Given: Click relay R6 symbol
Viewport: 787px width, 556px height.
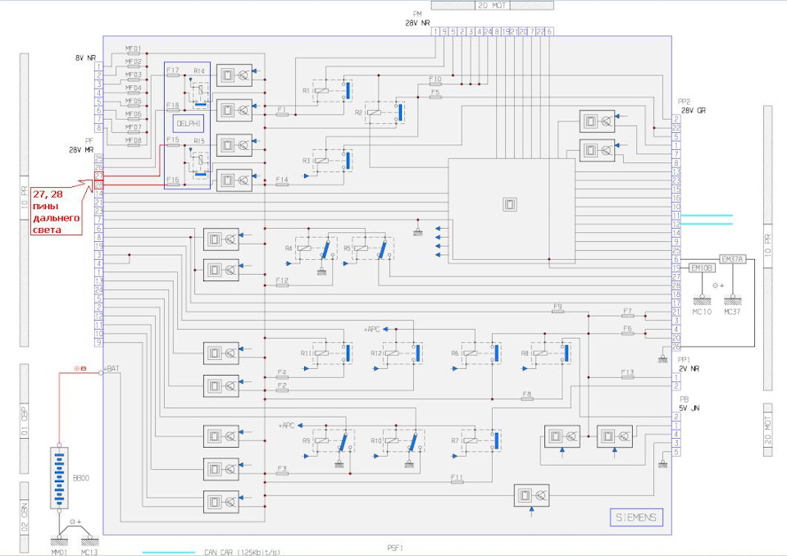Looking at the screenshot, I should point(481,353).
